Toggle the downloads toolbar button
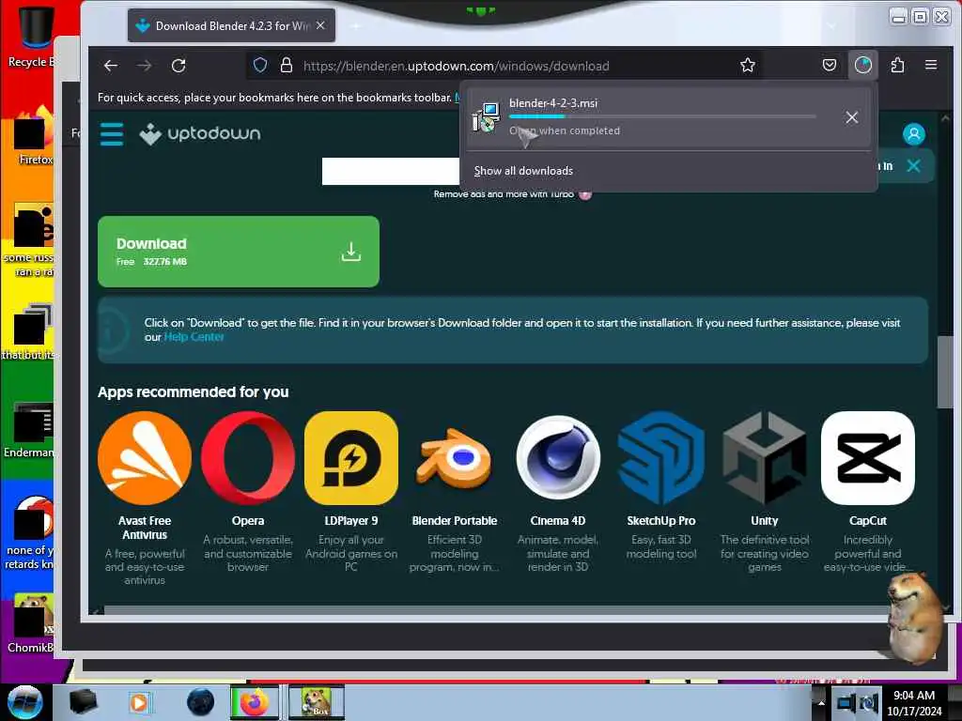The height and width of the screenshot is (721, 962). coord(863,65)
